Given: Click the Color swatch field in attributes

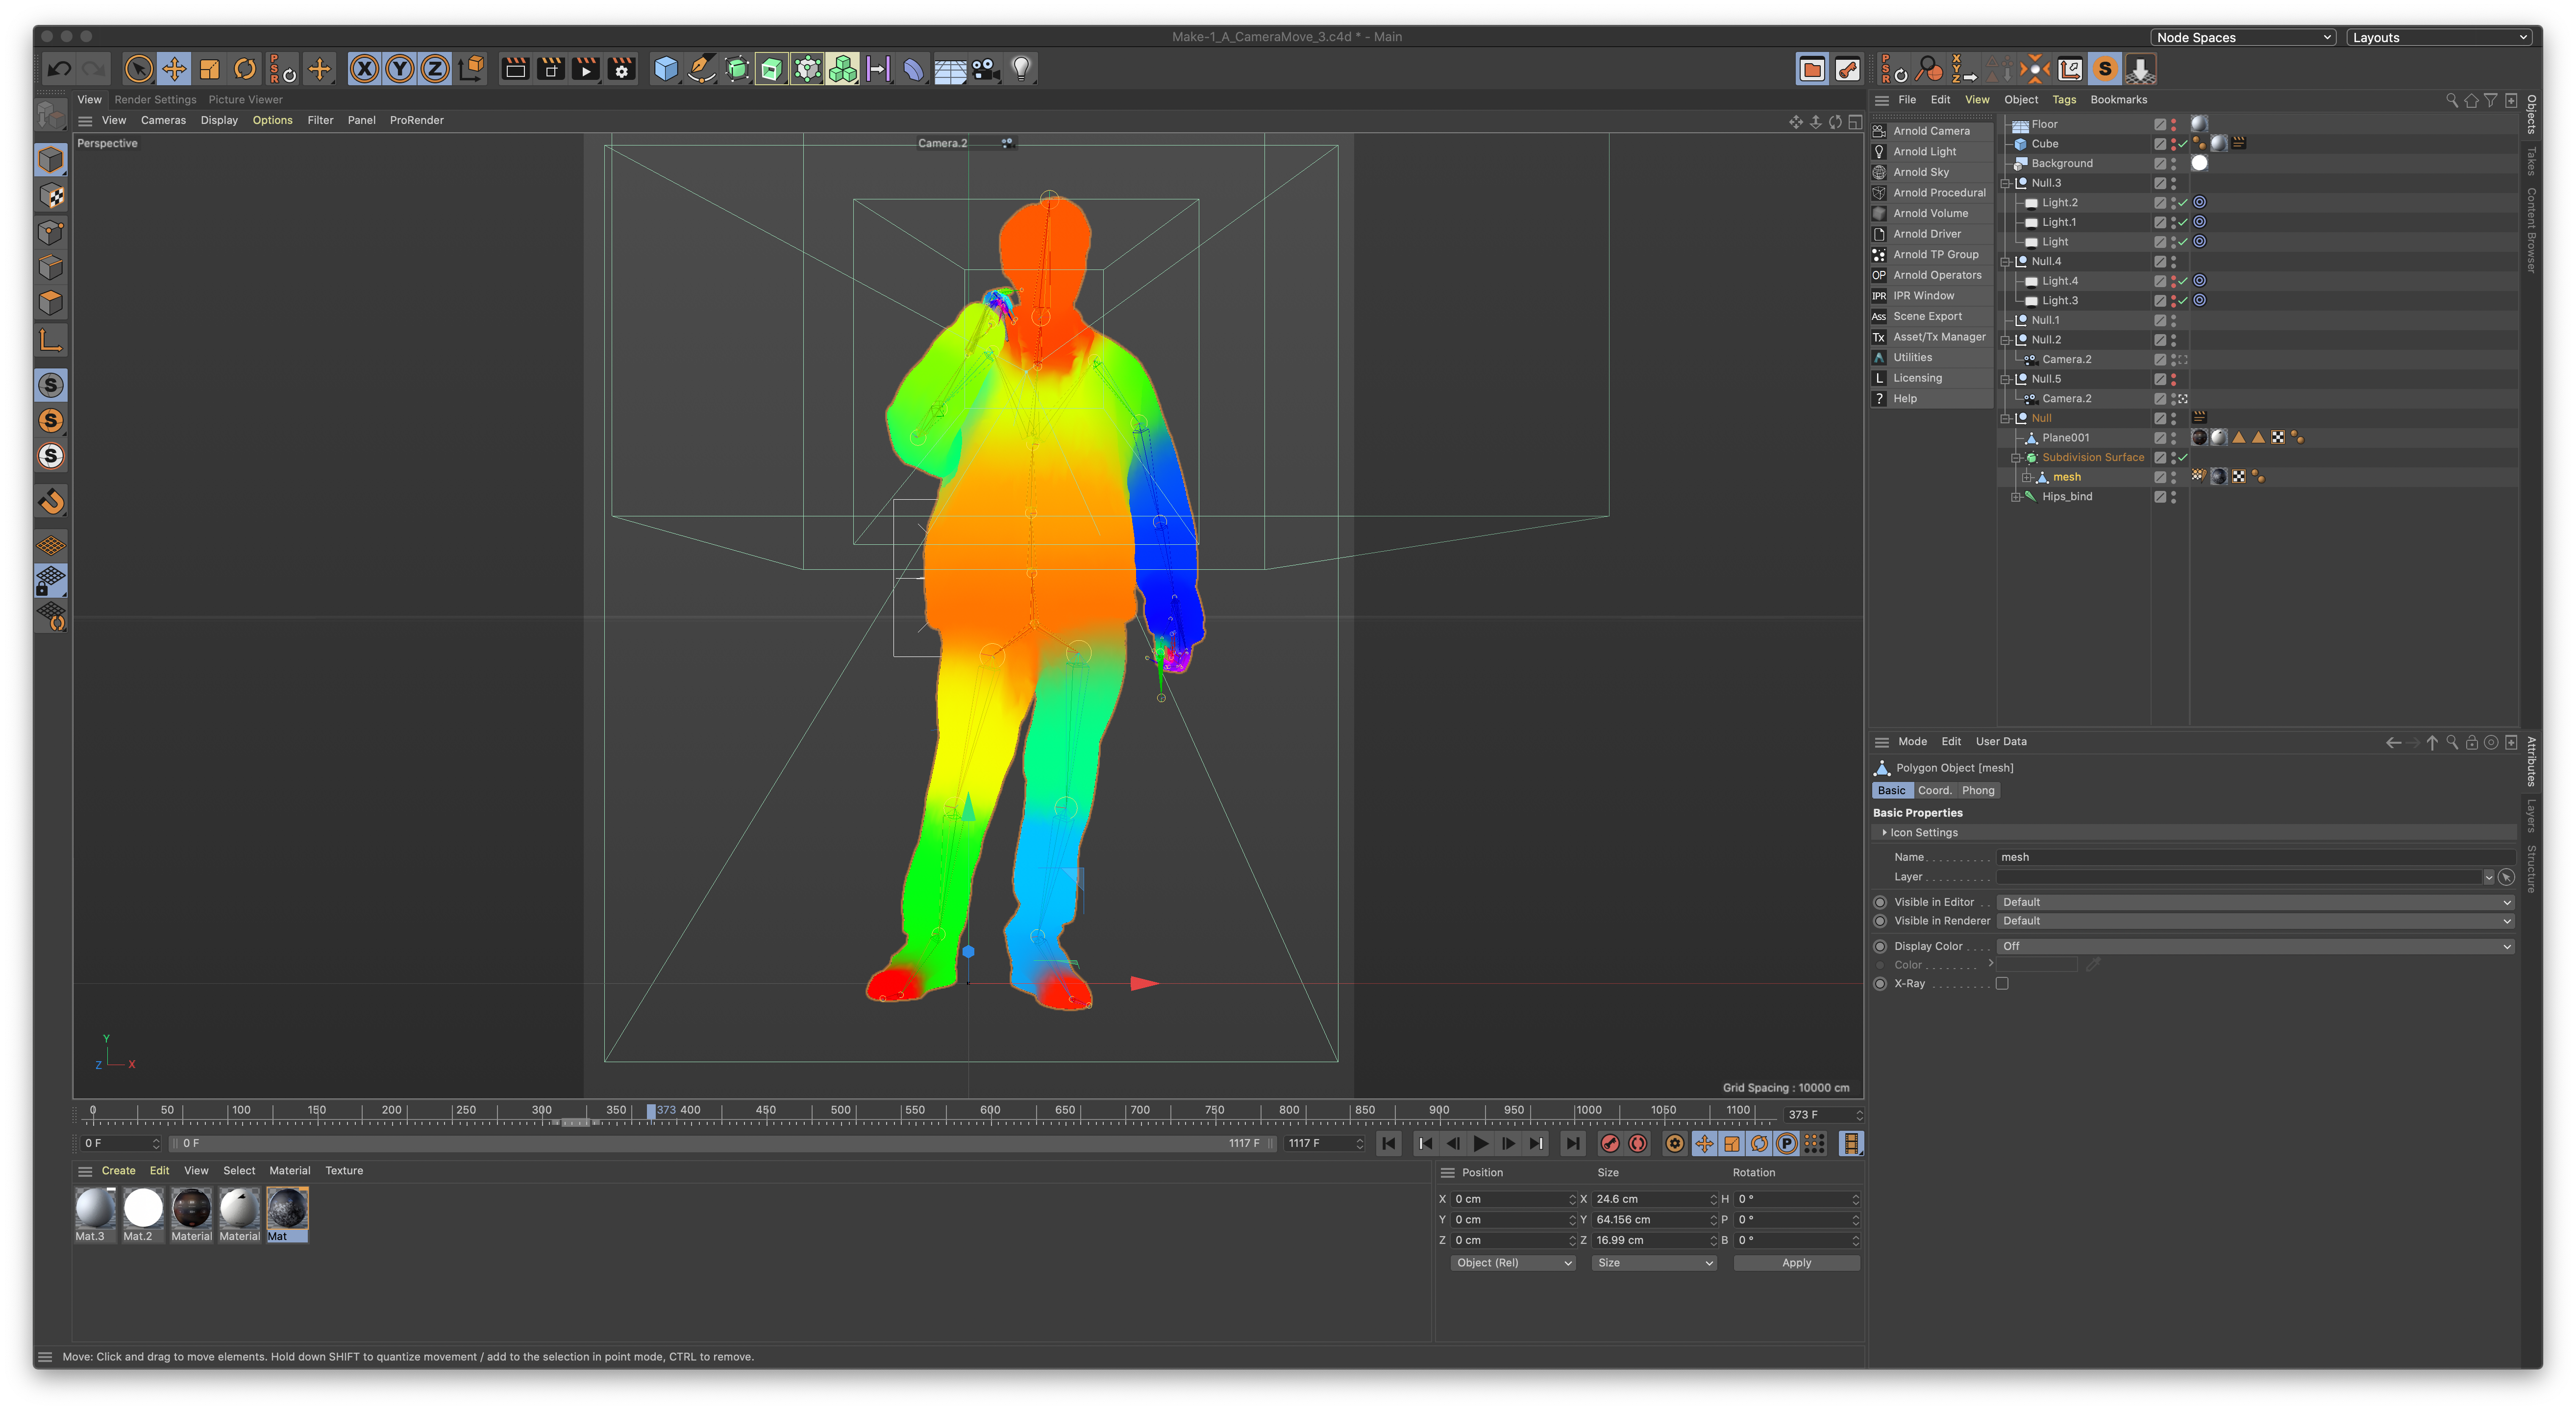Looking at the screenshot, I should [x=2036, y=965].
